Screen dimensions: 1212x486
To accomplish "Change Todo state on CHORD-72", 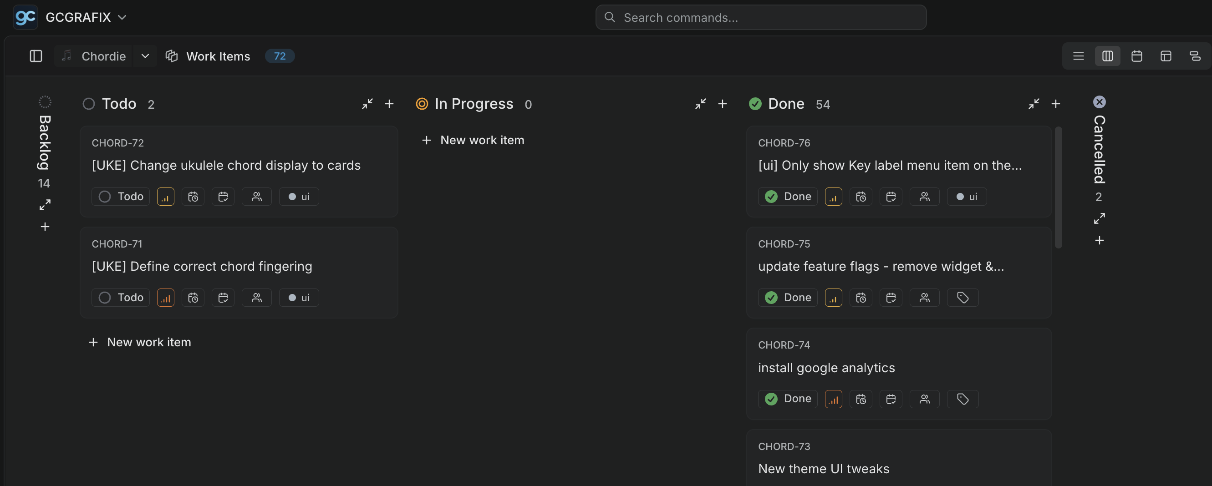I will coord(121,197).
